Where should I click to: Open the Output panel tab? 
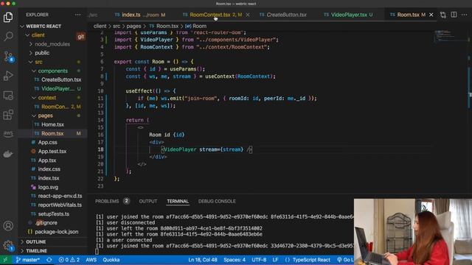point(147,201)
